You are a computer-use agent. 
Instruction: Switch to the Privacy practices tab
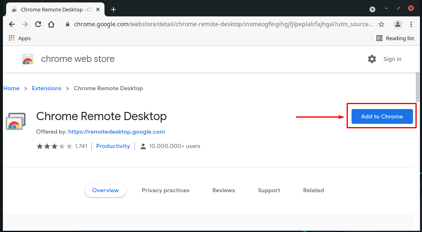[166, 190]
